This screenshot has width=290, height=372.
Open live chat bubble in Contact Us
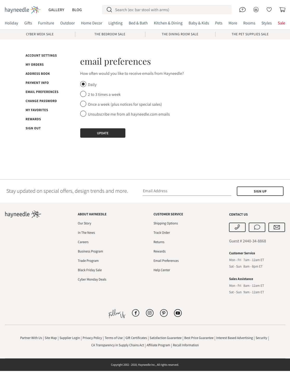(x=257, y=227)
